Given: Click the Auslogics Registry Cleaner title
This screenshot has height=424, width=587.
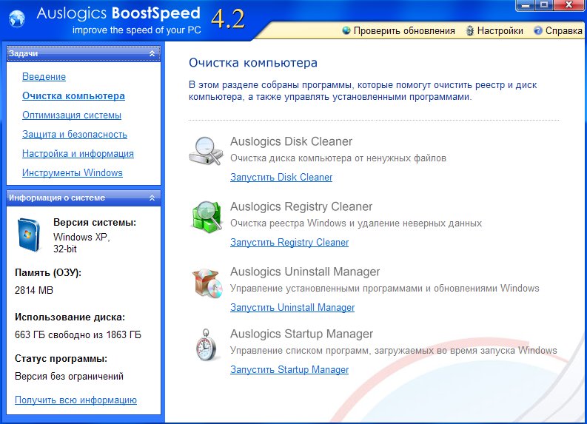Looking at the screenshot, I should click(301, 206).
